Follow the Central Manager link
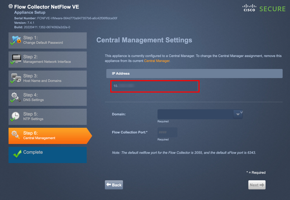This screenshot has height=200, width=290. [x=157, y=61]
